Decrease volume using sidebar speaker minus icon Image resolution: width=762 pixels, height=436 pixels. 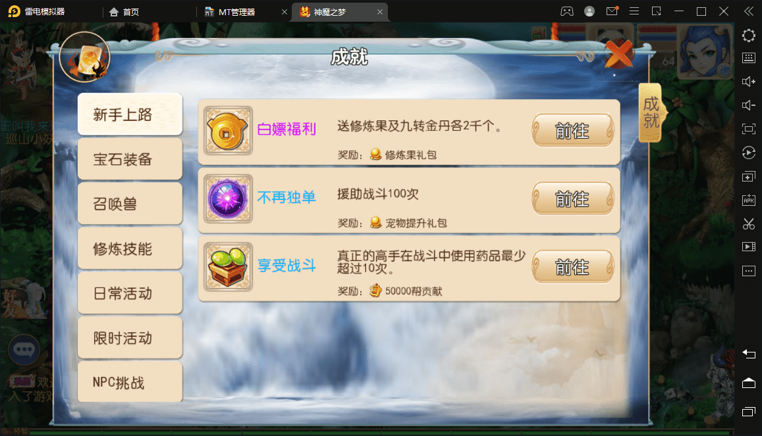[748, 105]
